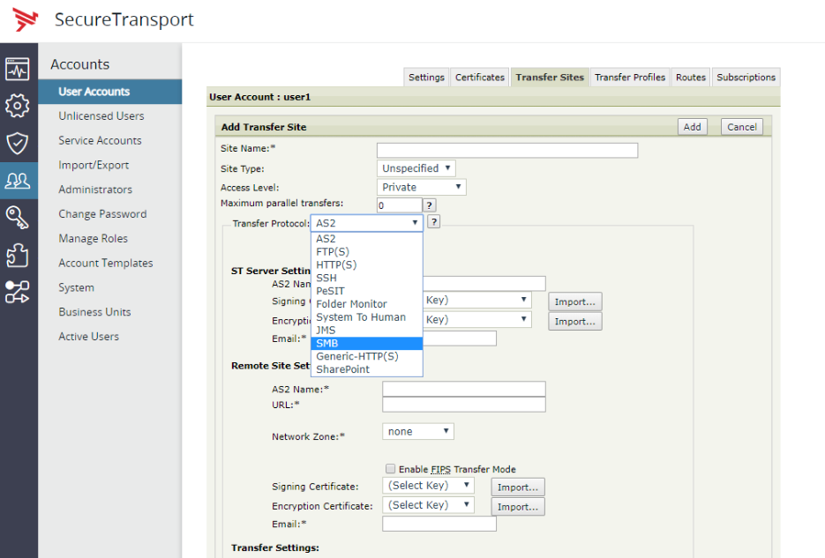Import a Signing Certificate
Viewport: 825px width, 558px height.
(x=518, y=487)
